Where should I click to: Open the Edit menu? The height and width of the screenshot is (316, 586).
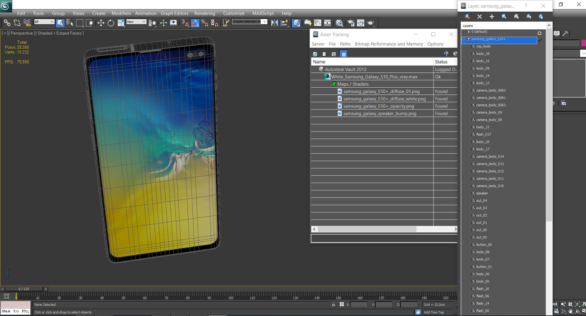(21, 13)
